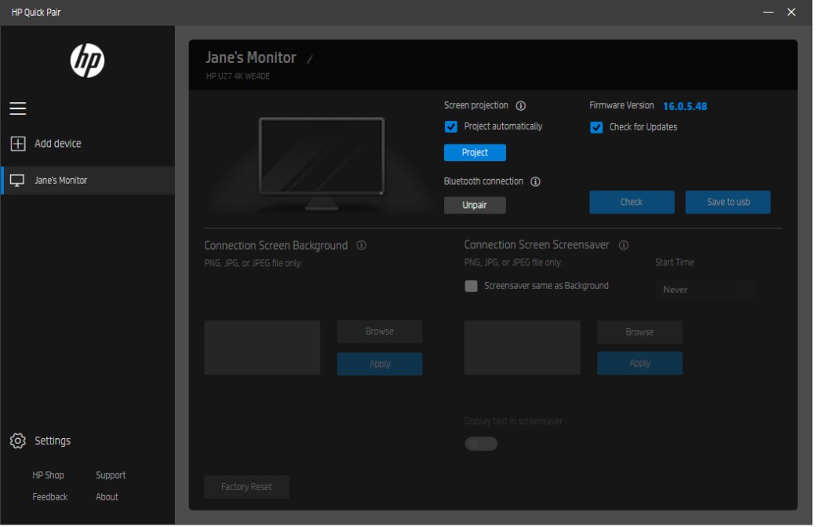Click the firmware version 16.0.5.48
This screenshot has height=527, width=816.
[x=686, y=107]
